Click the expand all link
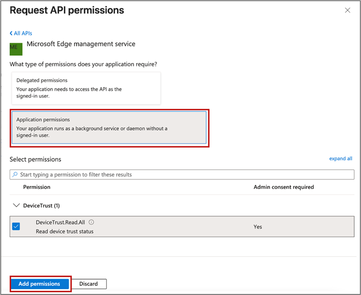This screenshot has width=361, height=295. (340, 159)
